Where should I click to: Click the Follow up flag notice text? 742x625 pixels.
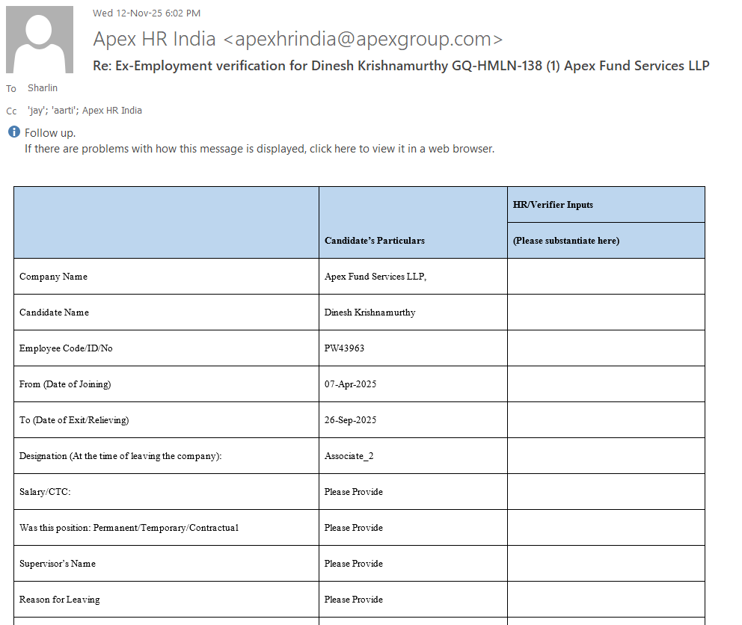(x=50, y=133)
